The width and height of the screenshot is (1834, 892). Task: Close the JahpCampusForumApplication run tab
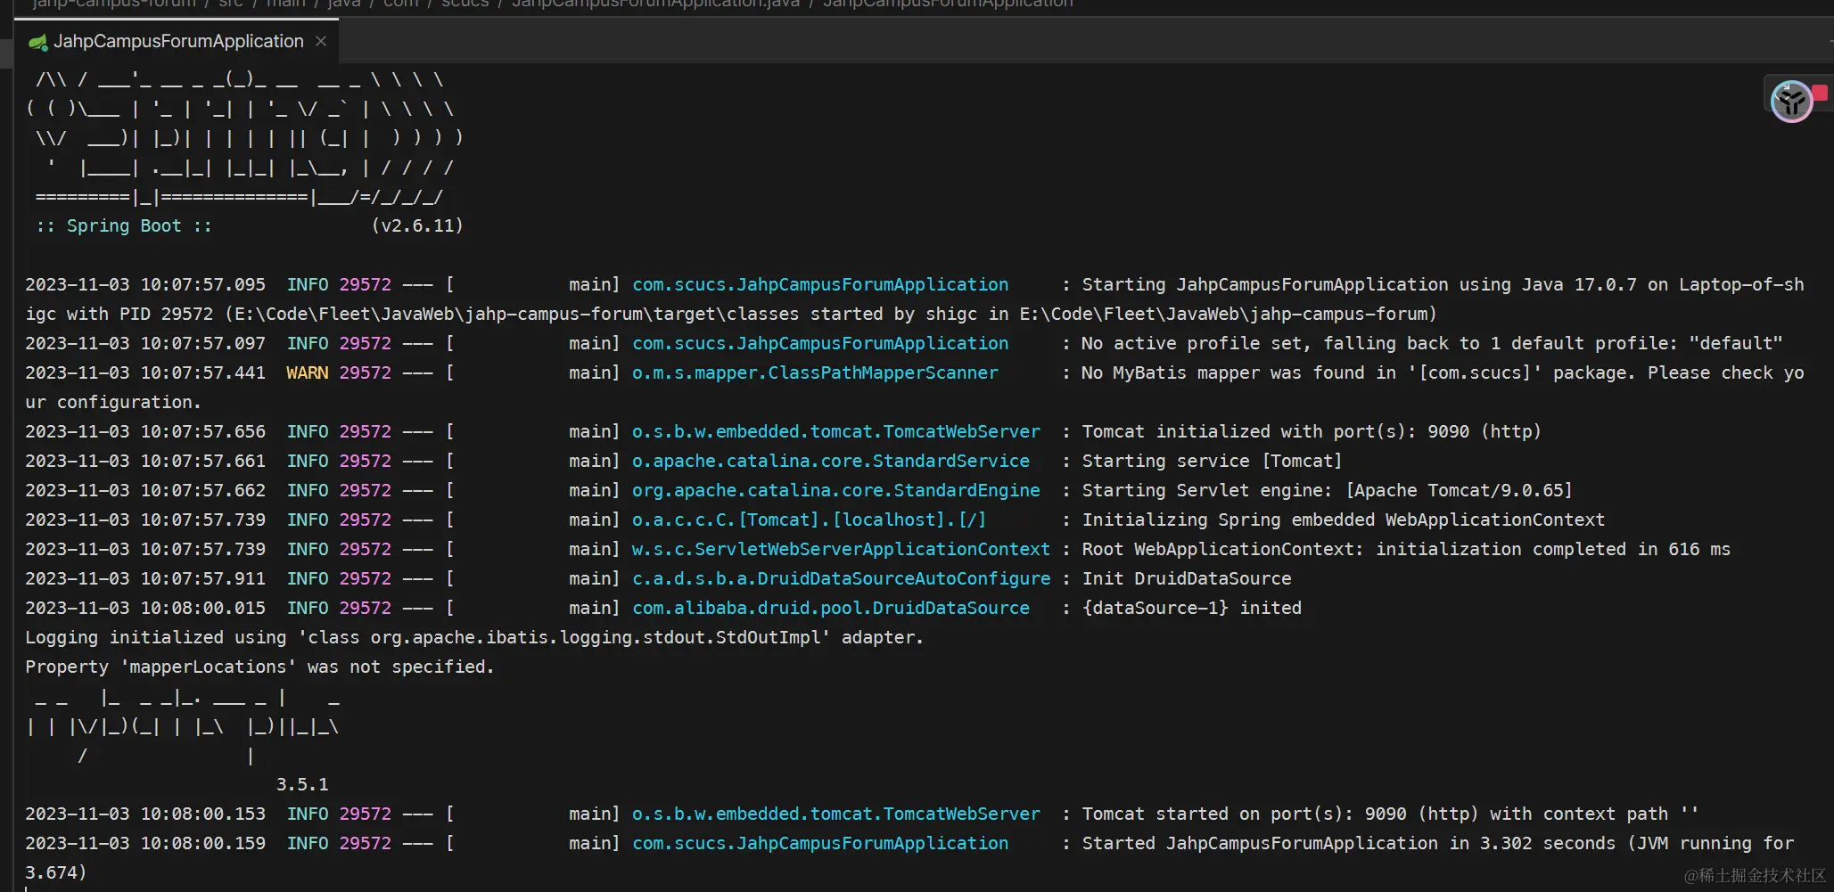pyautogui.click(x=321, y=41)
